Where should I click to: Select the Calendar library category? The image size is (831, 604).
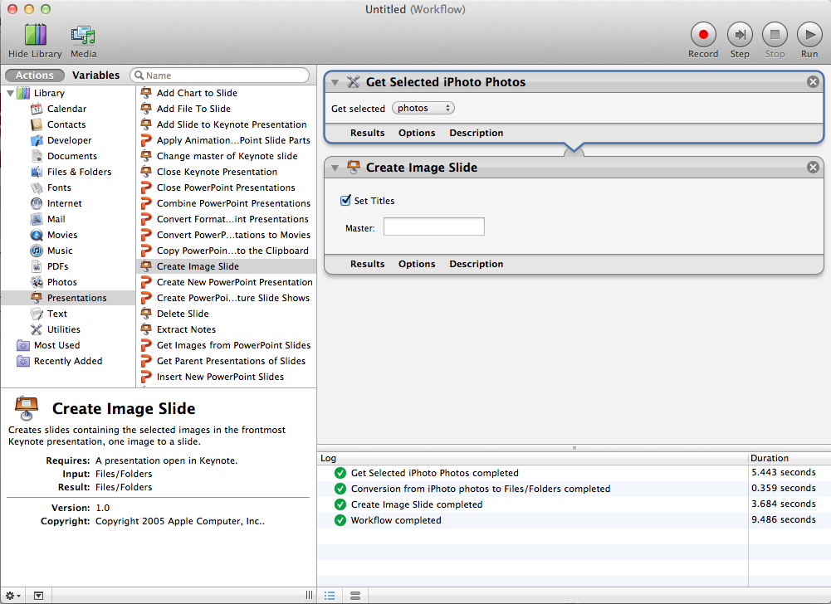point(66,109)
